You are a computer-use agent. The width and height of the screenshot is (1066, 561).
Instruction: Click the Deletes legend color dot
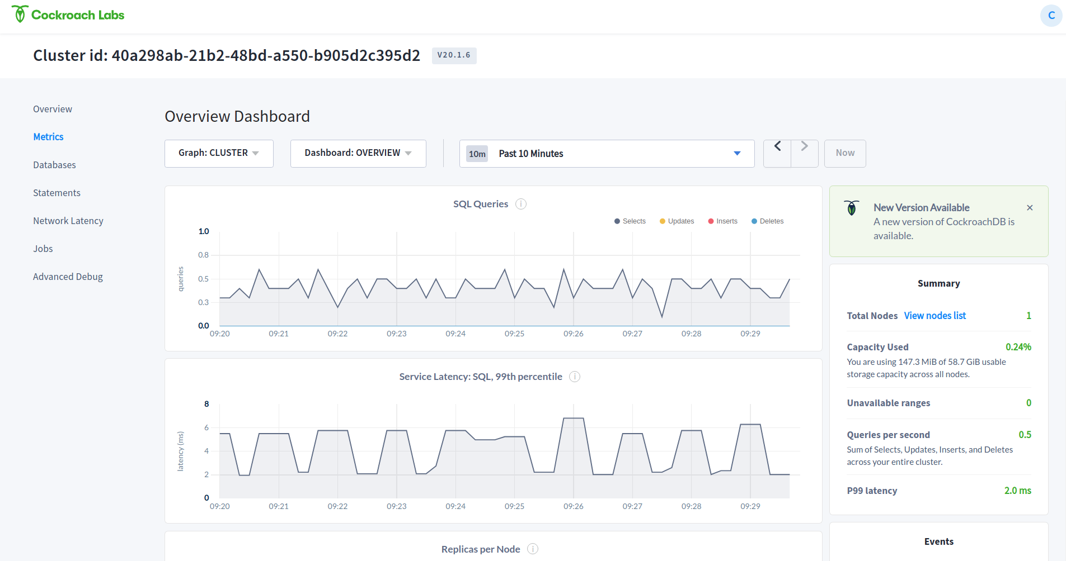[x=754, y=221]
